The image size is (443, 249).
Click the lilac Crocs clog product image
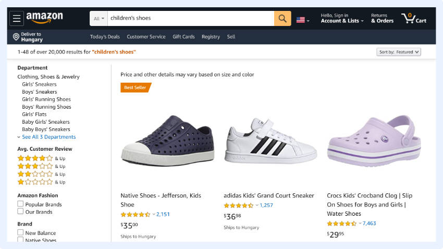point(373,141)
